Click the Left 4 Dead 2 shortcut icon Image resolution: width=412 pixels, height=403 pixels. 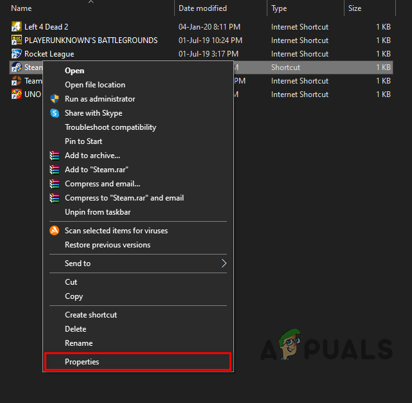click(x=17, y=27)
